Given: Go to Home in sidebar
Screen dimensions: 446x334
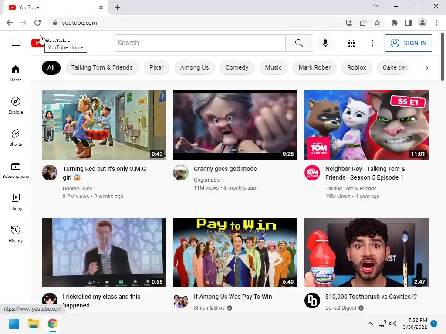Looking at the screenshot, I should tap(16, 73).
